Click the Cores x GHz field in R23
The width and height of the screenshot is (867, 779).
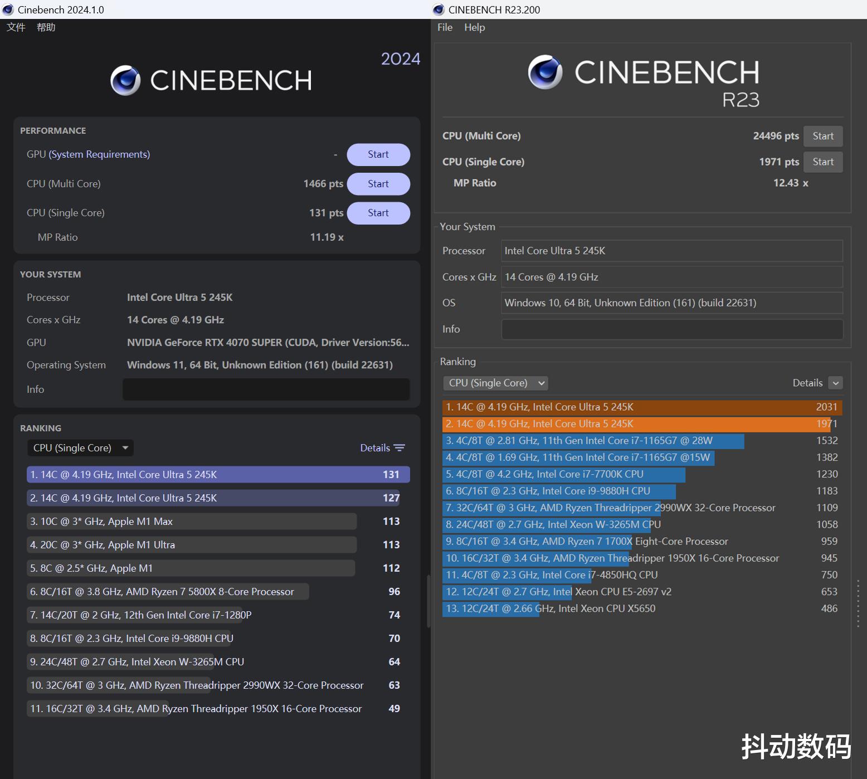[672, 277]
